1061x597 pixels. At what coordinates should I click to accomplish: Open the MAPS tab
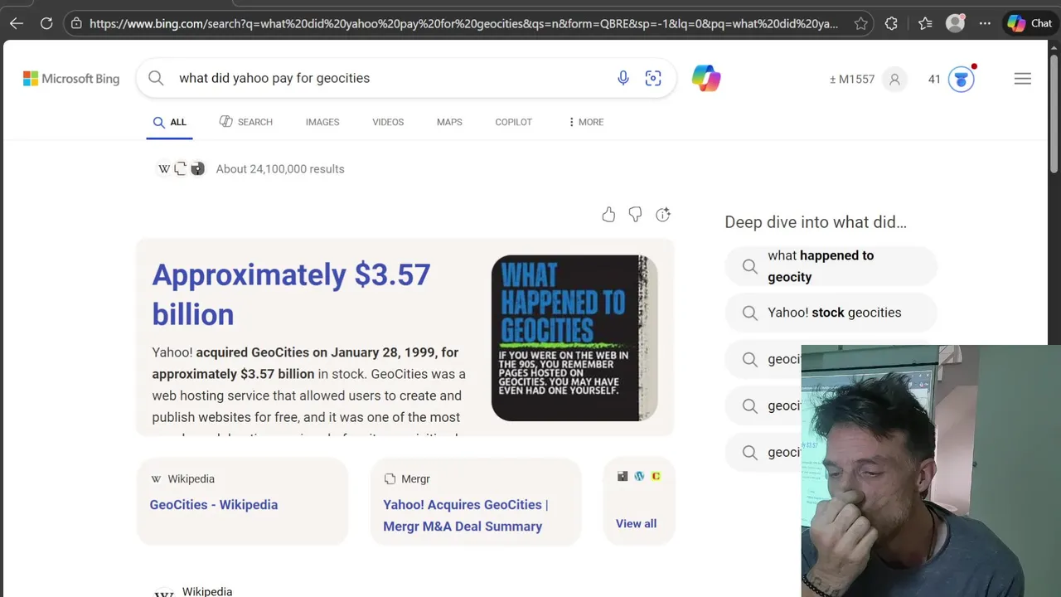449,122
